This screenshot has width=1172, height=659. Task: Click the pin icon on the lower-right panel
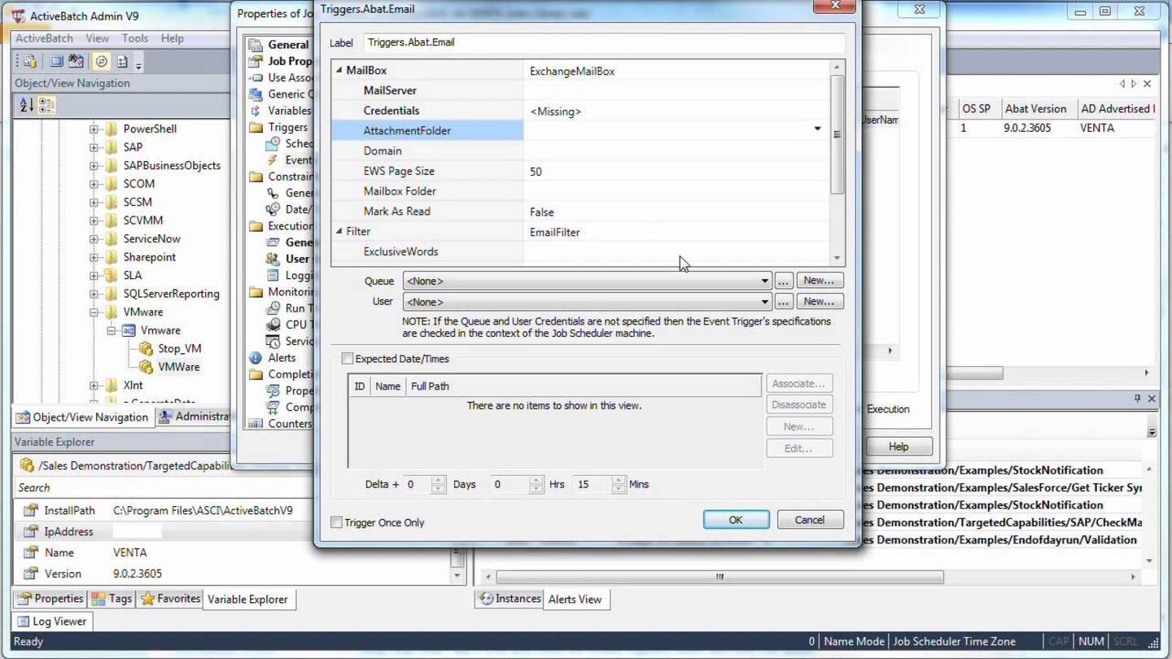pyautogui.click(x=1137, y=399)
